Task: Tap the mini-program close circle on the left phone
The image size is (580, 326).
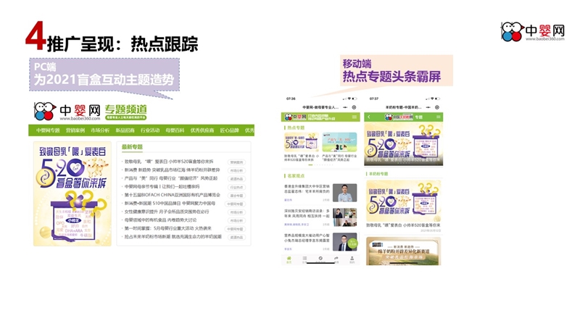Action: click(354, 106)
